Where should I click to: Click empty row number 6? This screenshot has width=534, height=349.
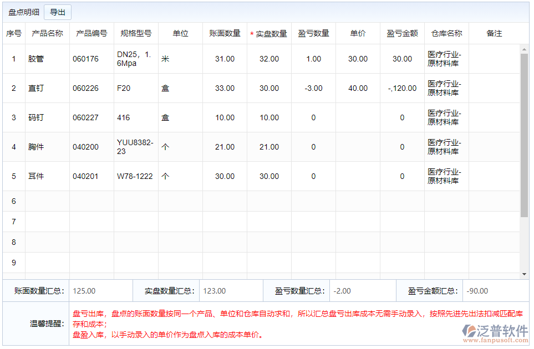(13, 201)
